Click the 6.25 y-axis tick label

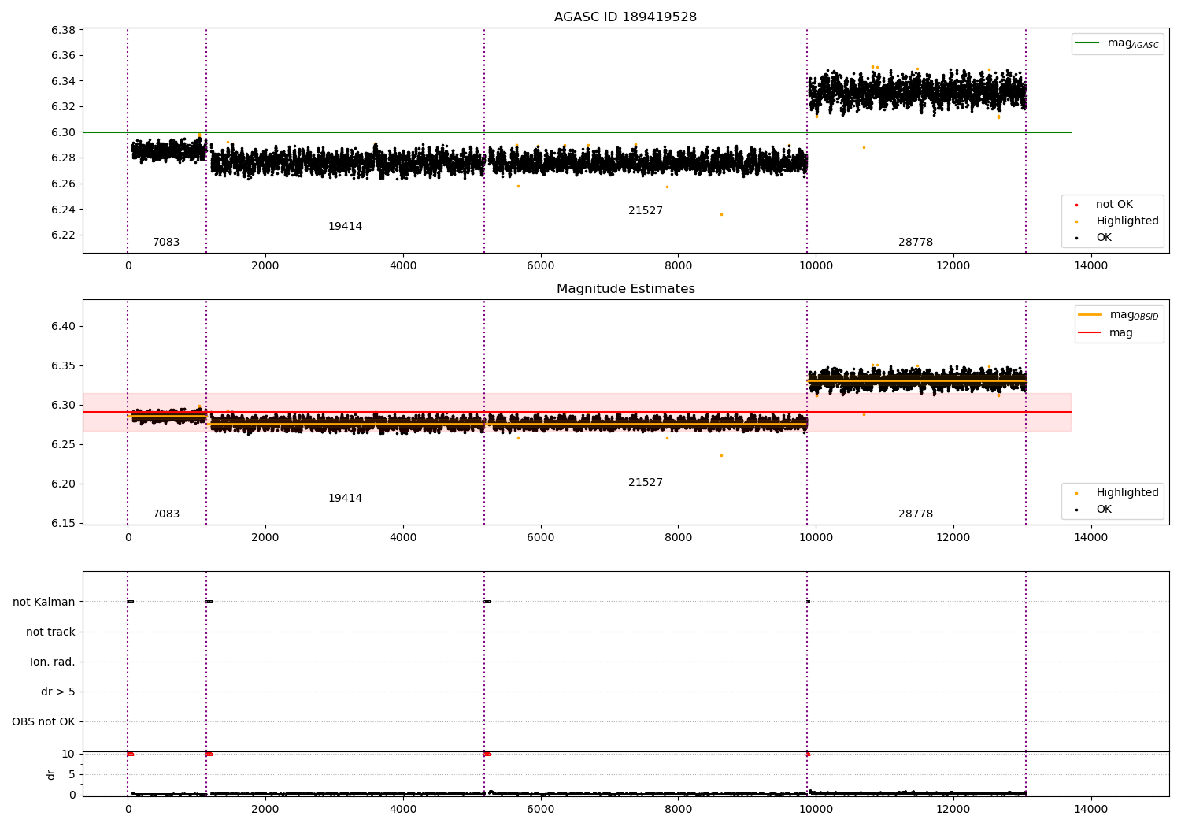[63, 445]
